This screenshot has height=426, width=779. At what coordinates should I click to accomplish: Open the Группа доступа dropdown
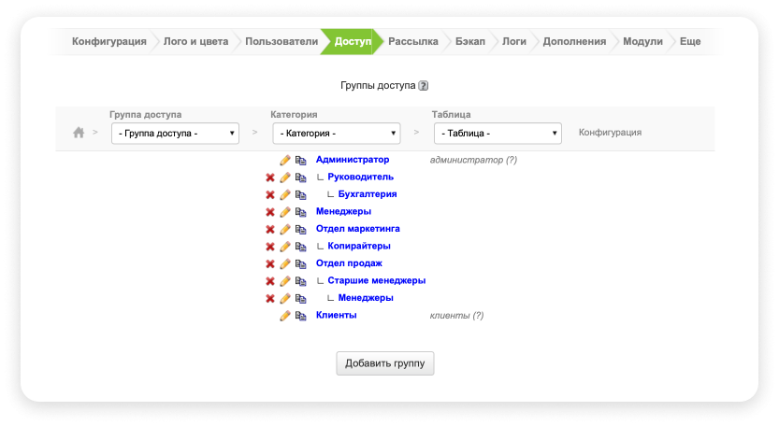175,134
